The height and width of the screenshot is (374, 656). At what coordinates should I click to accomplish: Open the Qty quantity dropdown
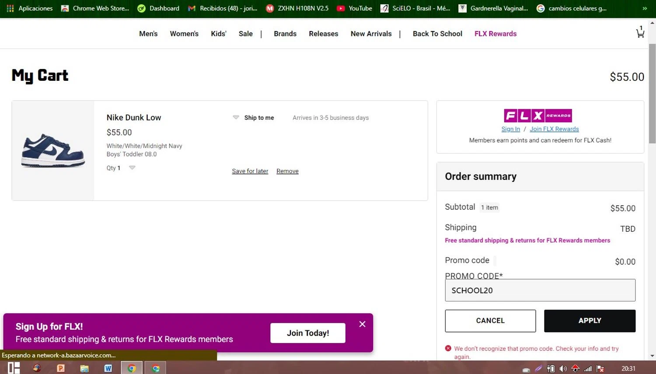pos(132,168)
